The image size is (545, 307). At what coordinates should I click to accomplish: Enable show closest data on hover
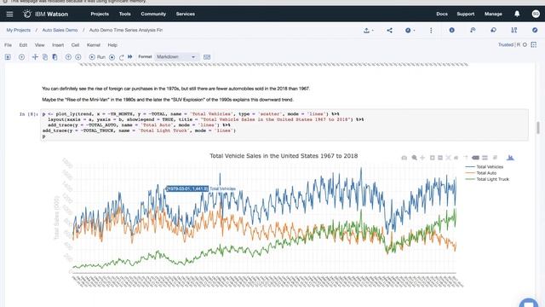coord(475,158)
